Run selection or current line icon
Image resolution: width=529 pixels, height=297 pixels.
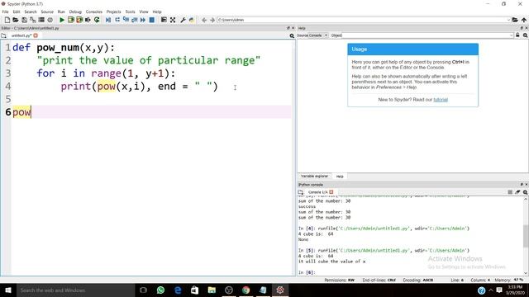tap(88, 20)
